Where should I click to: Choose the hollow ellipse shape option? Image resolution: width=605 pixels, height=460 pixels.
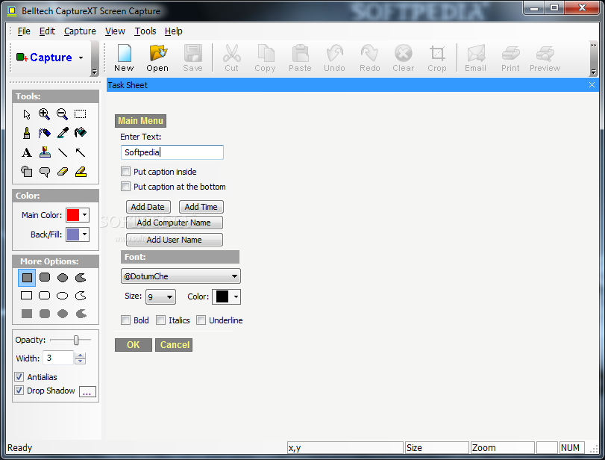pos(62,296)
